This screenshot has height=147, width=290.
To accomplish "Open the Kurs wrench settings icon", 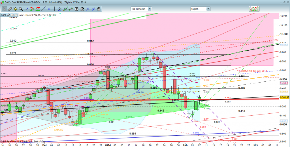I will [x=8, y=15].
